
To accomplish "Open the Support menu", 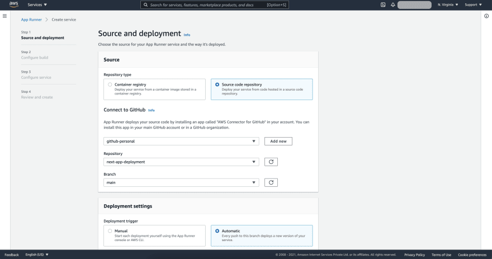I will (473, 4).
